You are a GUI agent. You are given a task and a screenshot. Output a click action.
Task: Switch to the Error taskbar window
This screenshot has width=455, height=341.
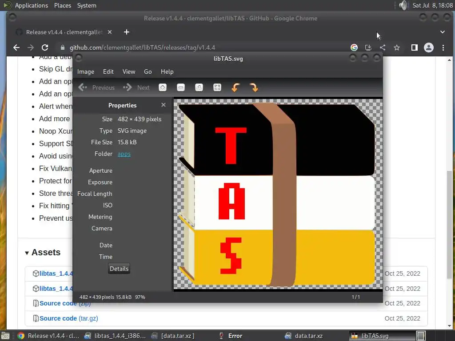231,336
